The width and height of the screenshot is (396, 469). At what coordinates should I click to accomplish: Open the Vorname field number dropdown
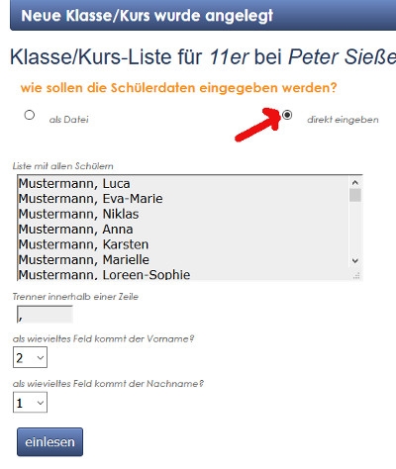30,357
